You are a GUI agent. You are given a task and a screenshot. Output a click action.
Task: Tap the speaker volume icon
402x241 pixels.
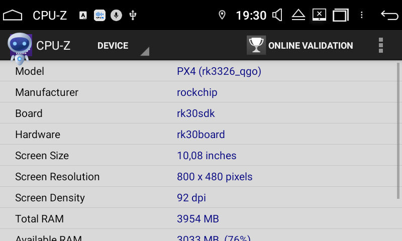(277, 15)
